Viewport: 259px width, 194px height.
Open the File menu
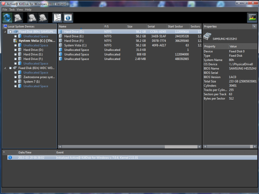pyautogui.click(x=5, y=9)
